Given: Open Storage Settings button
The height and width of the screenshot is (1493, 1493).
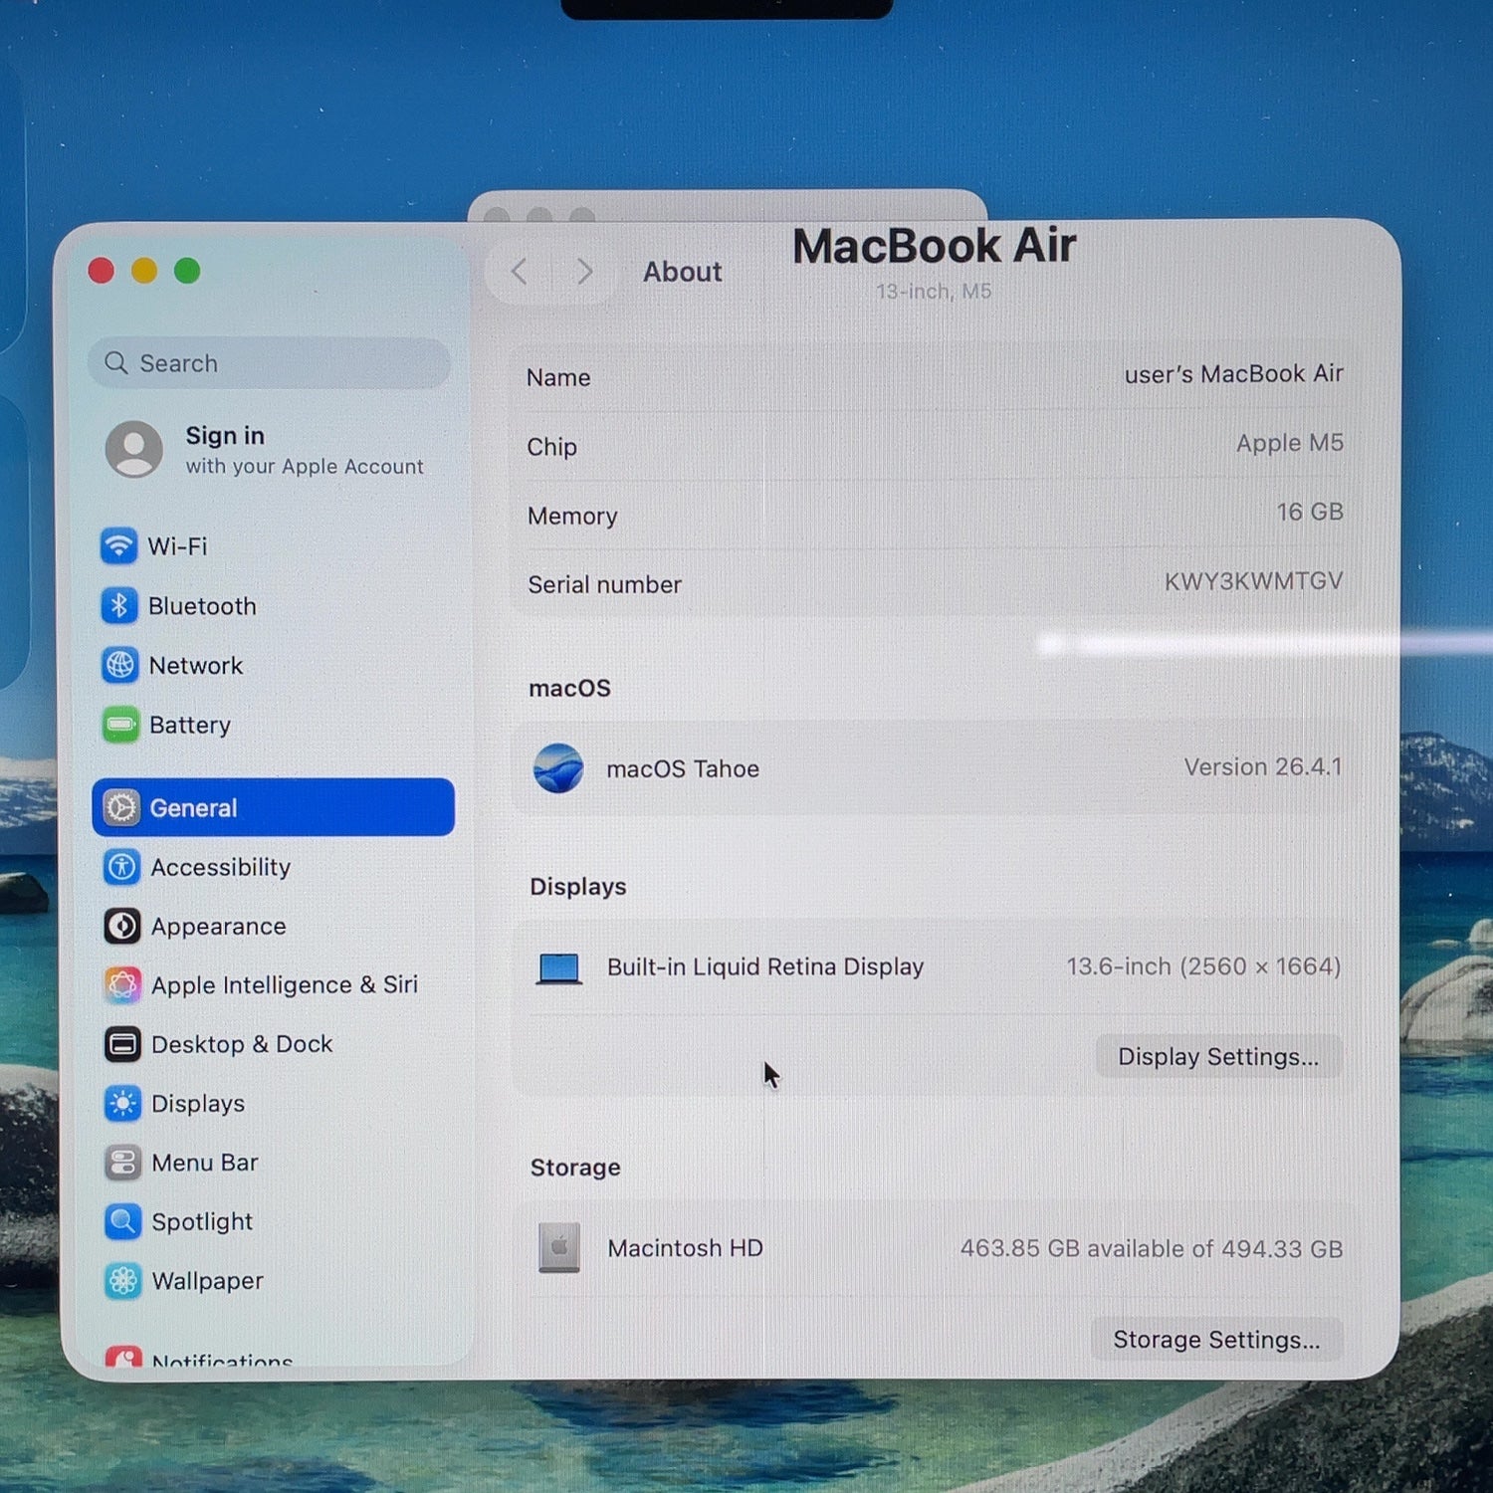Looking at the screenshot, I should coord(1216,1340).
